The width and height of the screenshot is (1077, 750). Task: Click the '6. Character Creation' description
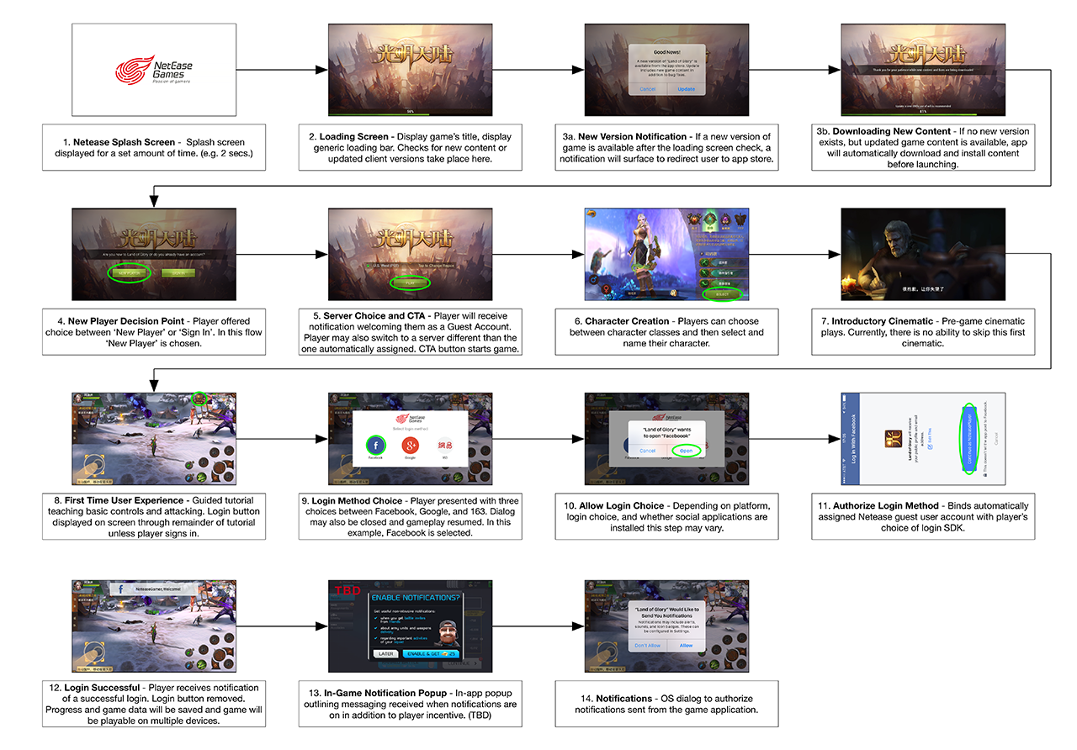pos(666,331)
